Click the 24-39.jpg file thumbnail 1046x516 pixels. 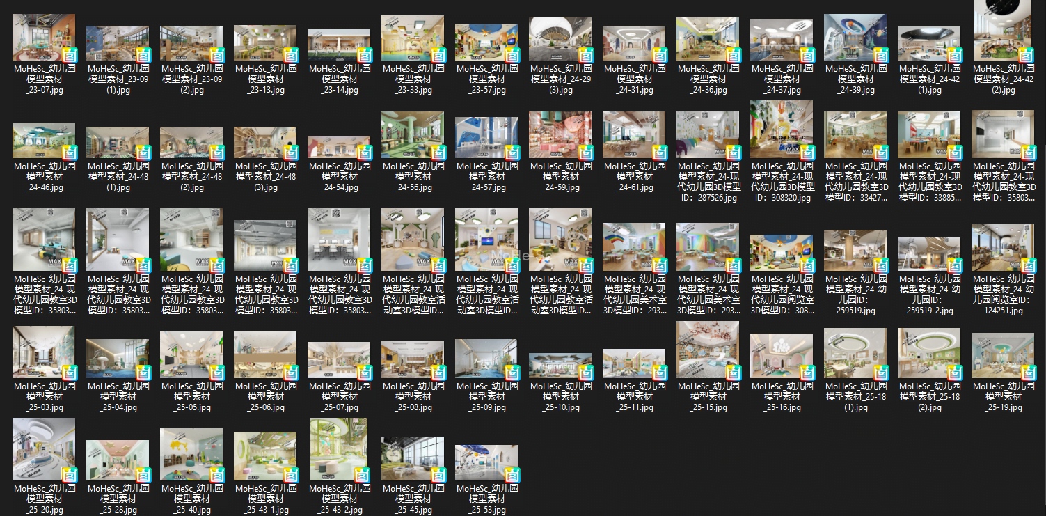pos(855,39)
